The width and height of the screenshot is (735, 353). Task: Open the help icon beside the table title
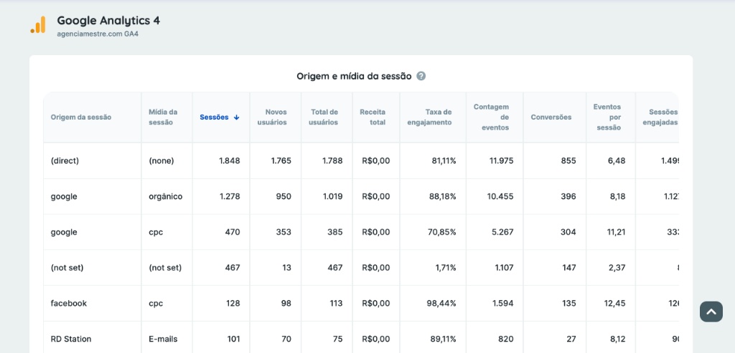coord(421,76)
